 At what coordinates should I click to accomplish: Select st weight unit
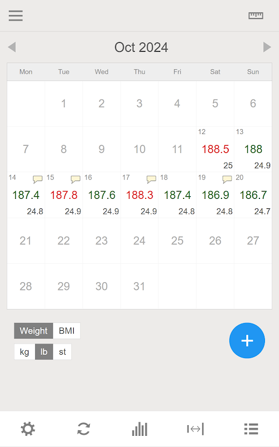62,352
